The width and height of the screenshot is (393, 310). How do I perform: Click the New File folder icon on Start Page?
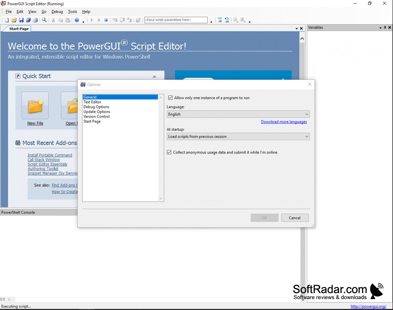coord(35,106)
